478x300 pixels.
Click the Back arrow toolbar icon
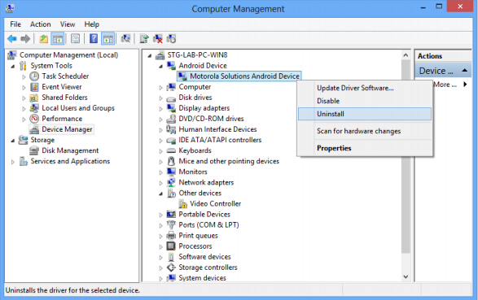[12, 39]
